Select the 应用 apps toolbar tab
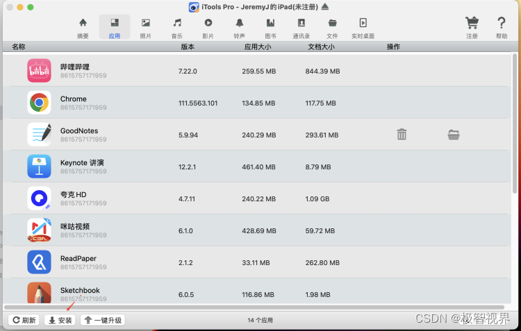Image resolution: width=521 pixels, height=331 pixels. click(x=115, y=28)
